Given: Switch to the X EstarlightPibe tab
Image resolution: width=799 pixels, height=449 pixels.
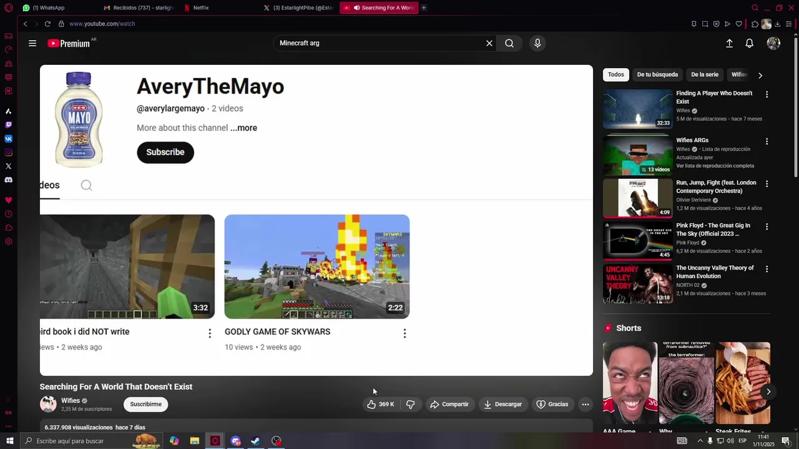Looking at the screenshot, I should pos(300,7).
